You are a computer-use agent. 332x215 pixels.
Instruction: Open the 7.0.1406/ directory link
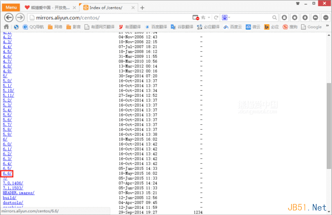coord(13,183)
